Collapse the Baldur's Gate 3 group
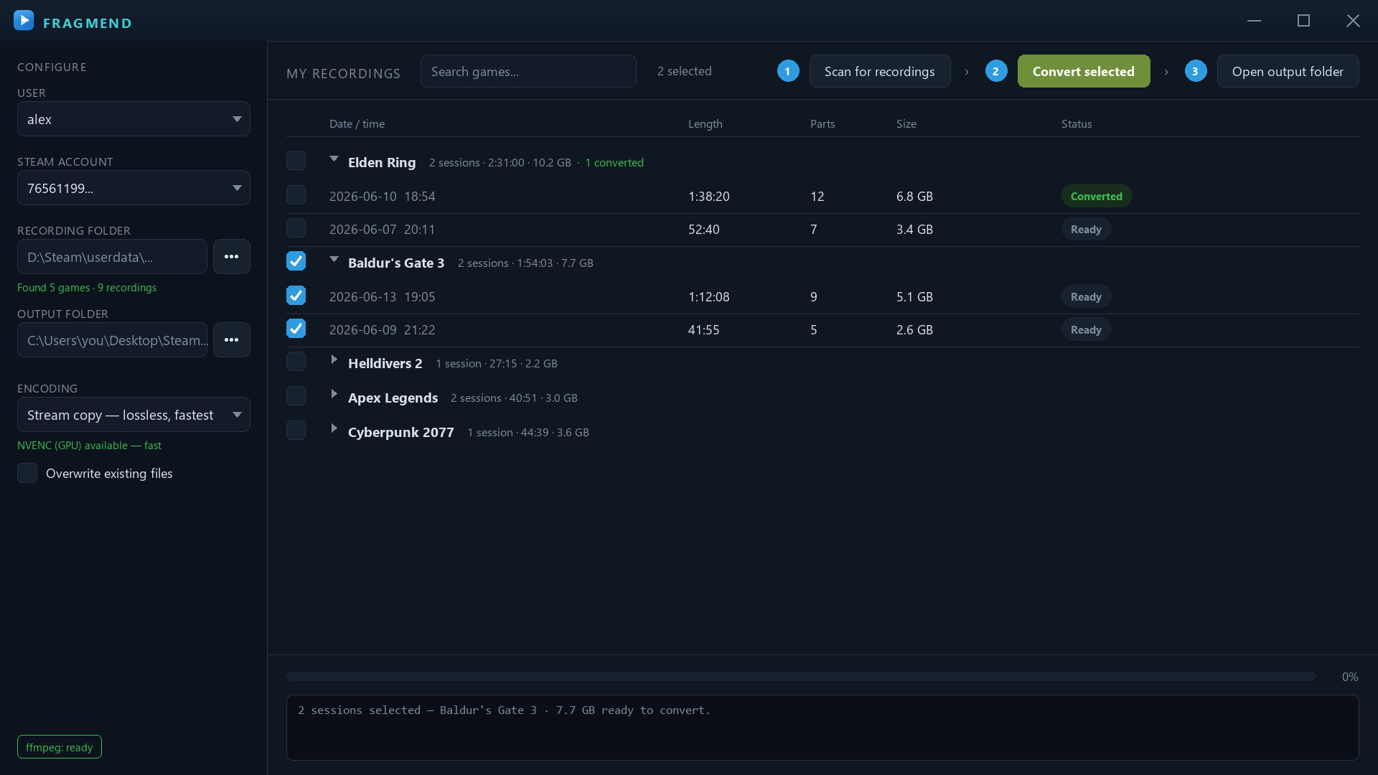Viewport: 1378px width, 775px height. pos(334,259)
